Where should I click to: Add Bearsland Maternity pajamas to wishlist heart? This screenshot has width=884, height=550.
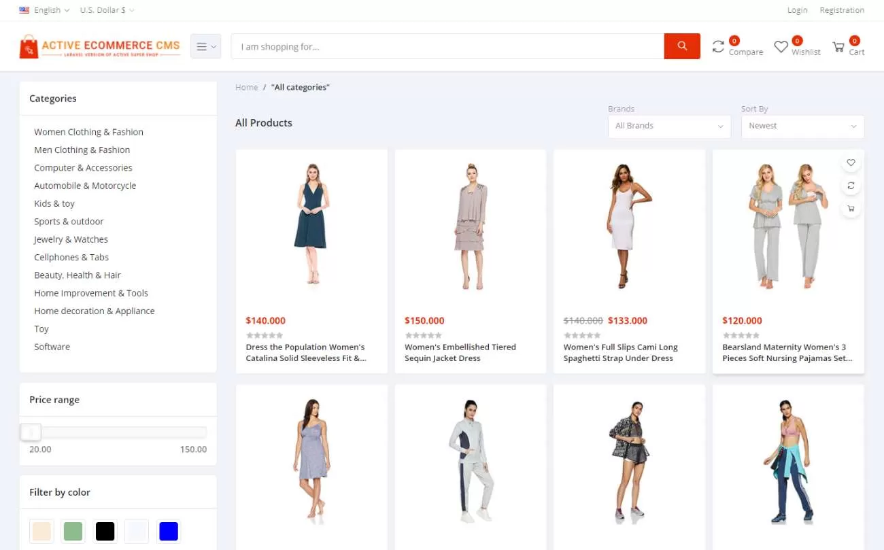851,162
